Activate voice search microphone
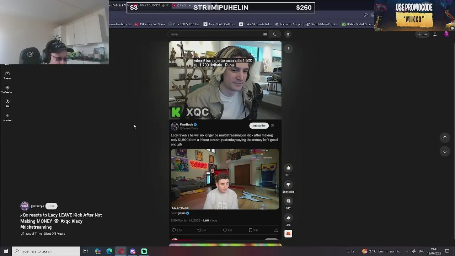The height and width of the screenshot is (256, 455). point(288,34)
